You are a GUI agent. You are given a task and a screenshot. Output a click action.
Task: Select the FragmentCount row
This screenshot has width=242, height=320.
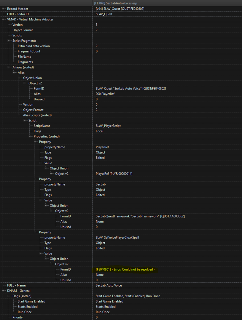pyautogui.click(x=29, y=51)
